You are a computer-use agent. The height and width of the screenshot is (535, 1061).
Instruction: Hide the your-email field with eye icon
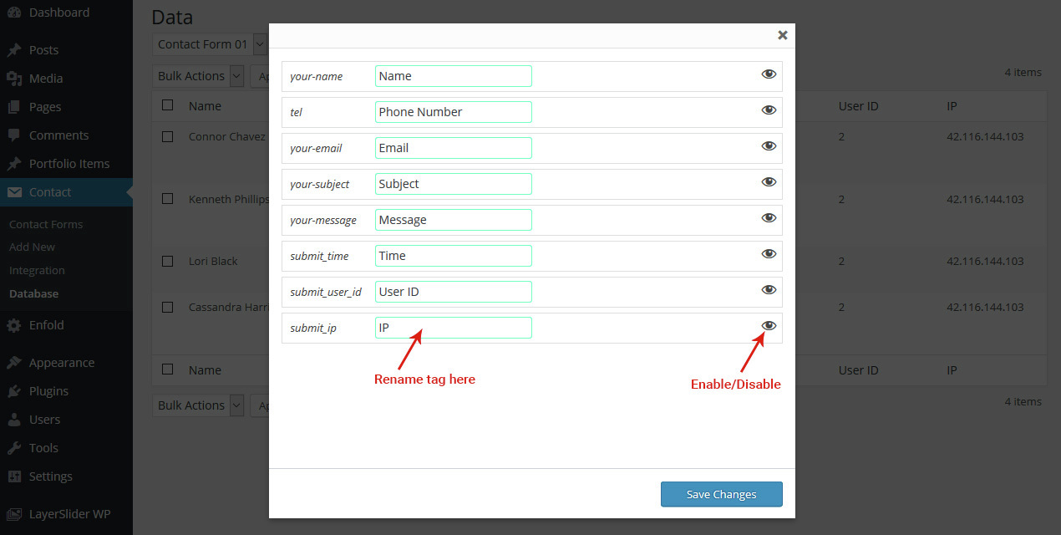tap(769, 146)
